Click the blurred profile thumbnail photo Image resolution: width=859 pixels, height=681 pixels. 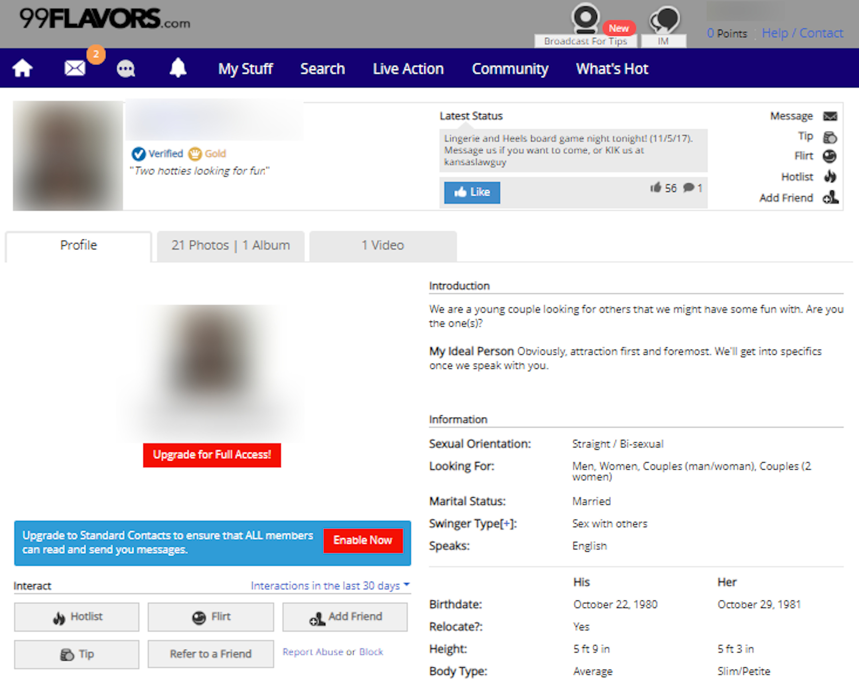(x=68, y=156)
